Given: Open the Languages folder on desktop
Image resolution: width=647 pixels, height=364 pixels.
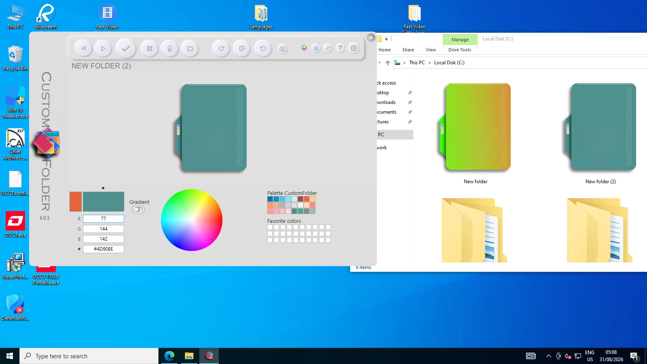Looking at the screenshot, I should pyautogui.click(x=261, y=17).
